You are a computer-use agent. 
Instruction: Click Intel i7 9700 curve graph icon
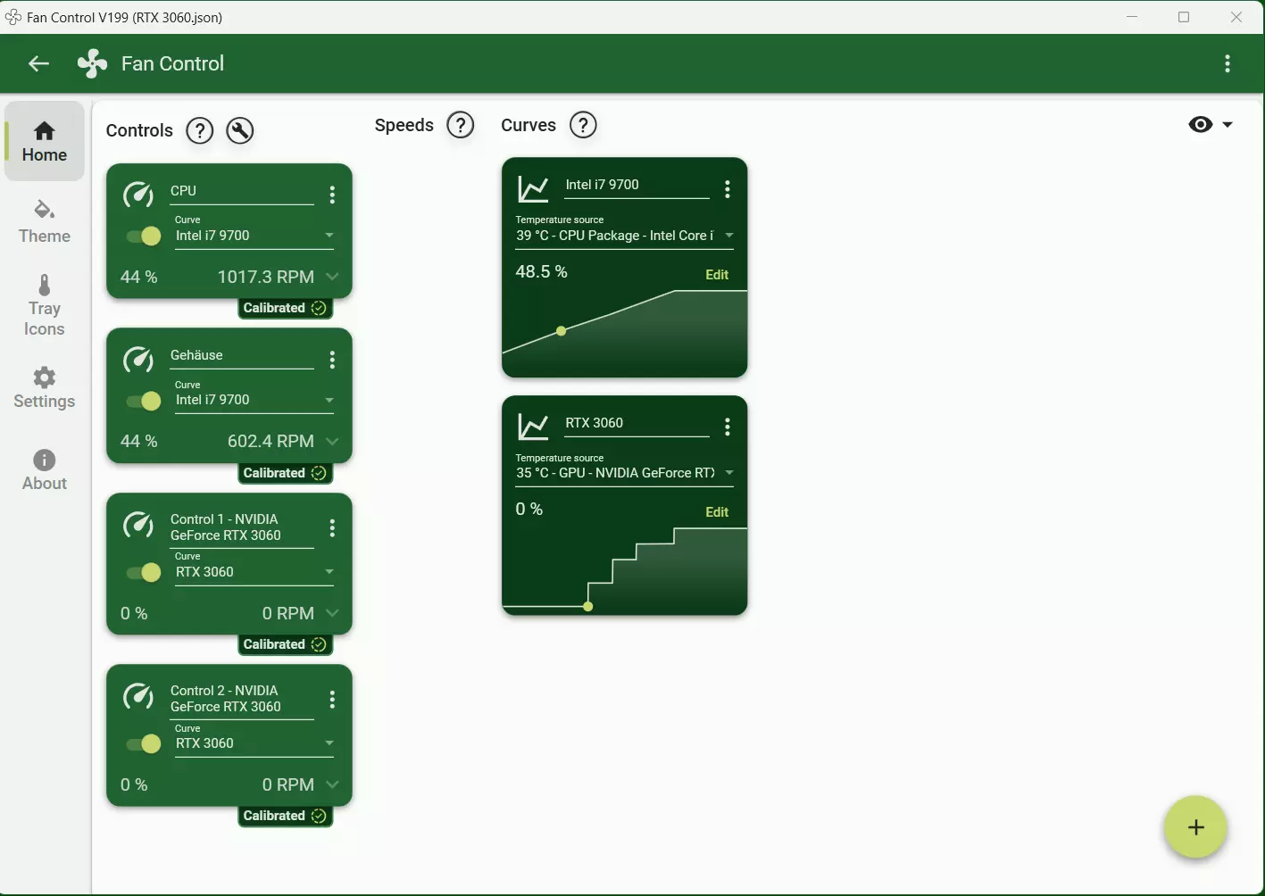point(533,188)
